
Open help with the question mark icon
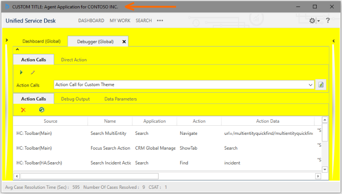tap(328, 20)
